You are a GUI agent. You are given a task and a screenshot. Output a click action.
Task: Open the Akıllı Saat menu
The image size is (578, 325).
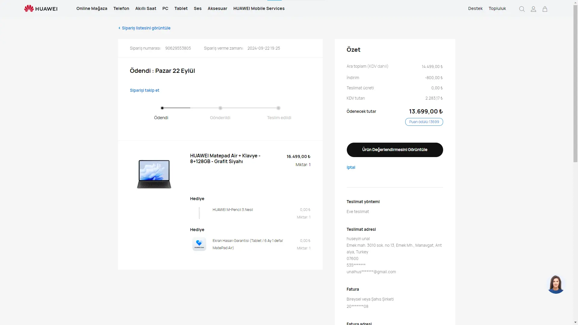(x=146, y=8)
